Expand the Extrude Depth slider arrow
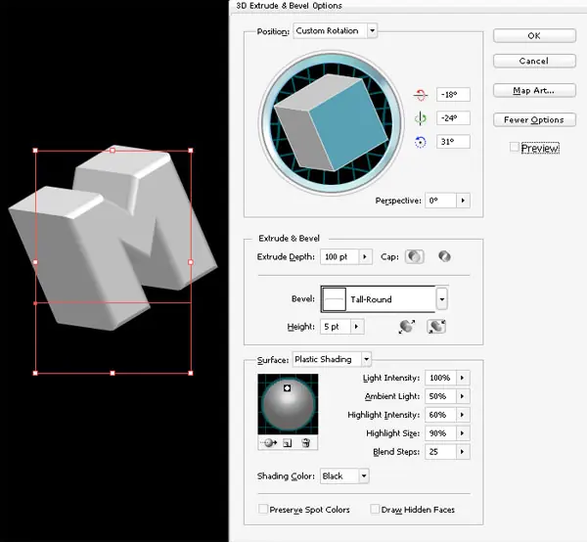 [365, 256]
